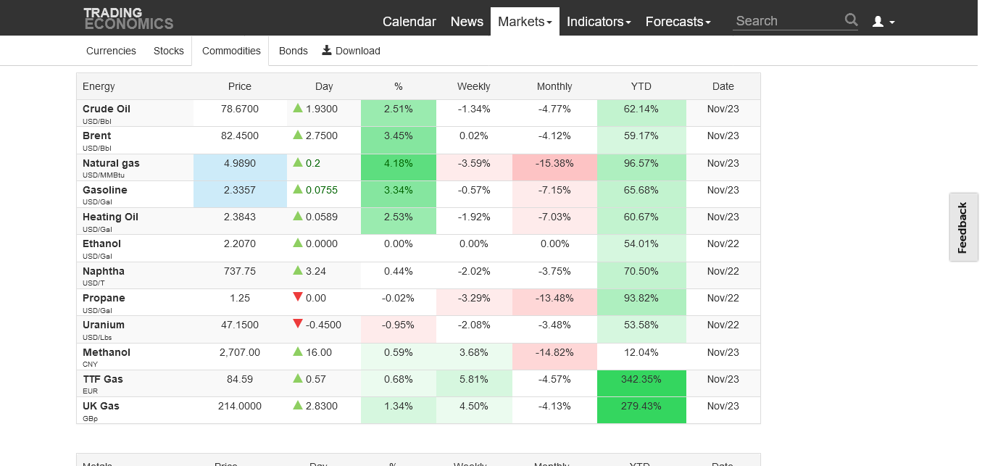Click green up arrow in Crude Oil row

click(x=297, y=108)
